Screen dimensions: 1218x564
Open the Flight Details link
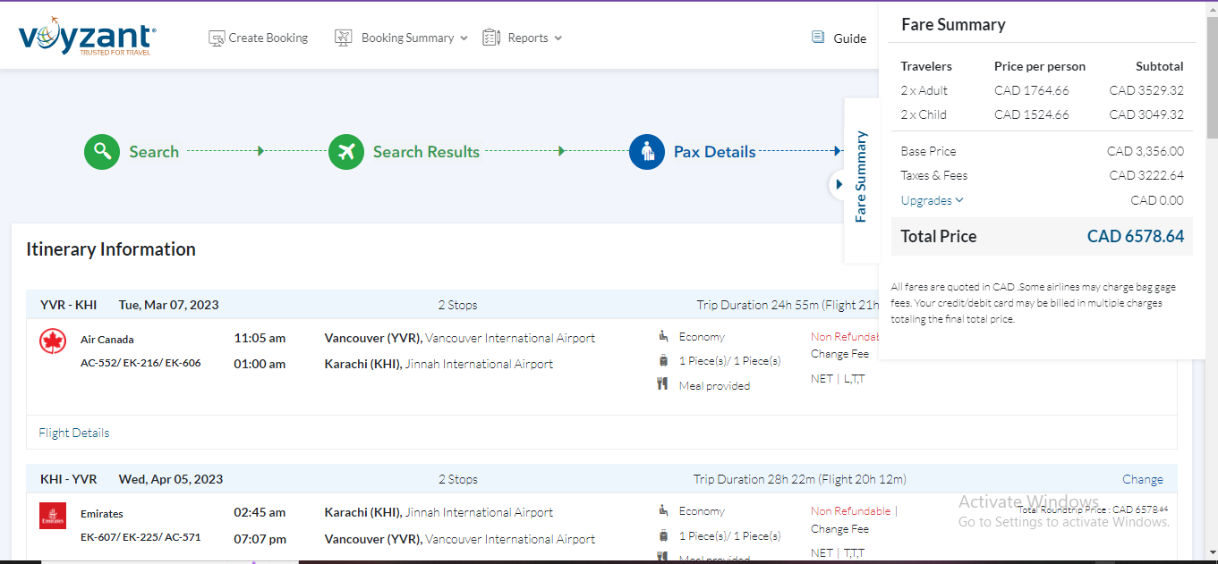(74, 433)
